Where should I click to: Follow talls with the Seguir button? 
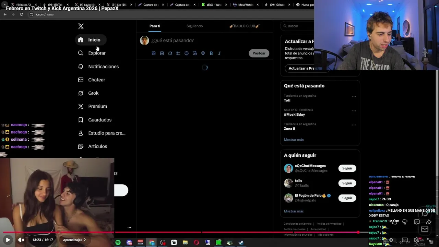[x=347, y=183]
